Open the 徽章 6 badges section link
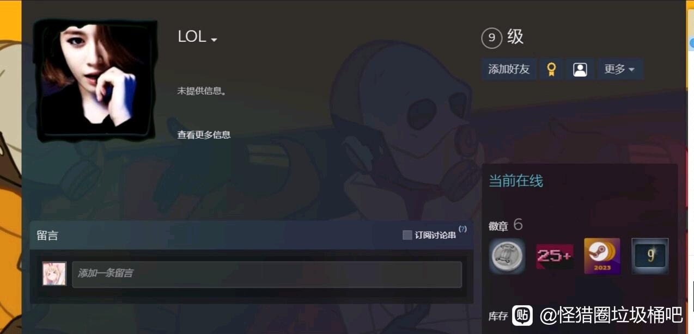The width and height of the screenshot is (694, 334). (506, 225)
